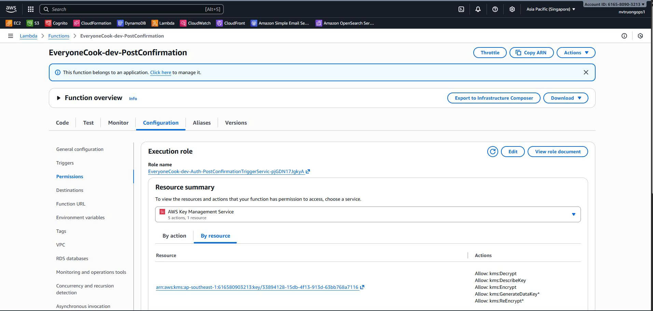Open the Actions dropdown
The height and width of the screenshot is (311, 653).
tap(576, 53)
